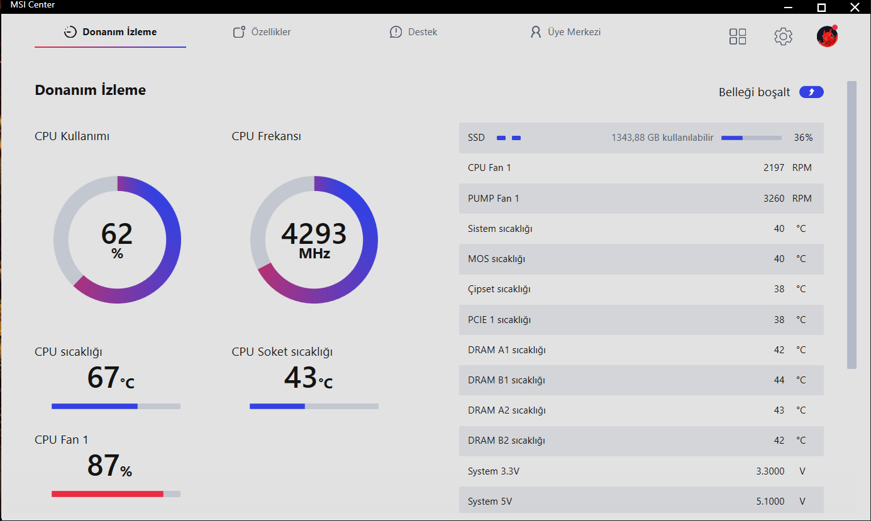
Task: Click the 67°C CPU temperature reading
Action: click(111, 378)
